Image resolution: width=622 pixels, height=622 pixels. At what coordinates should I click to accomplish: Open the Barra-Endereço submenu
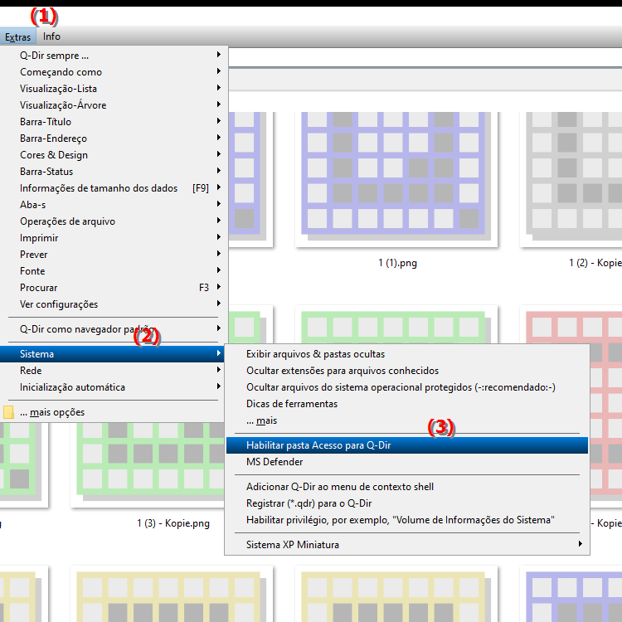[x=114, y=138]
